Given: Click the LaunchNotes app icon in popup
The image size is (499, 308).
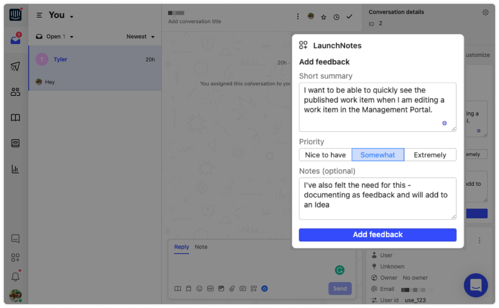Looking at the screenshot, I should (303, 45).
